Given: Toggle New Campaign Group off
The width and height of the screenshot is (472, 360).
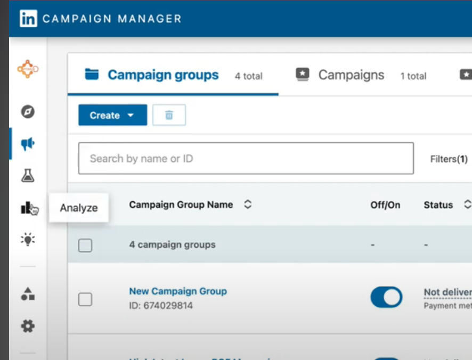Looking at the screenshot, I should coord(387,297).
